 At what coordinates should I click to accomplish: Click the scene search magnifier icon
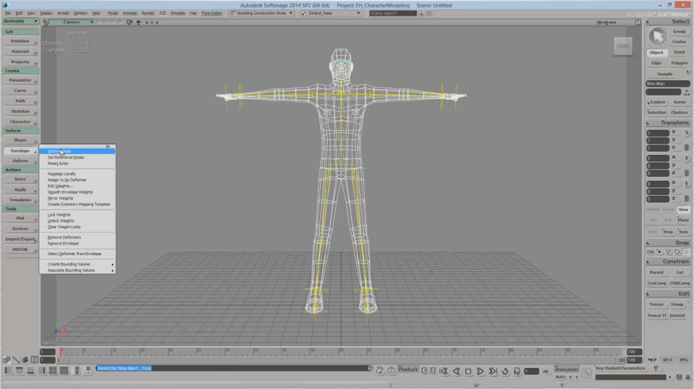point(420,13)
